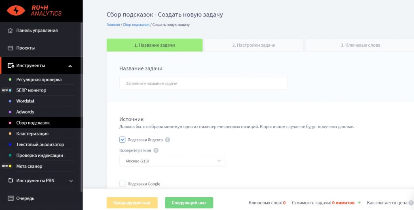The image size is (414, 210).
Task: Click the Проекты sidebar icon
Action: (10, 48)
